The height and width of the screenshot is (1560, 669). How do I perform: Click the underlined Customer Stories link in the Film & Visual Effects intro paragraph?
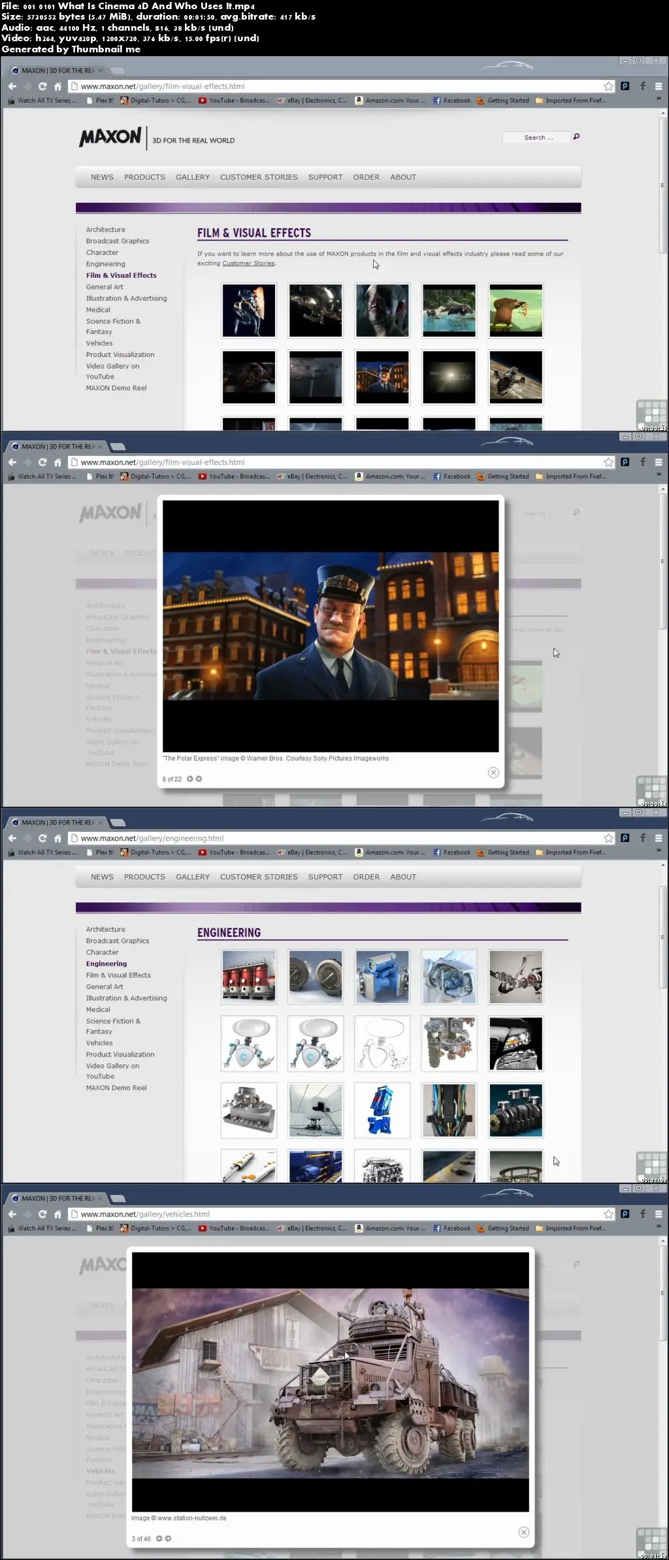pyautogui.click(x=248, y=263)
